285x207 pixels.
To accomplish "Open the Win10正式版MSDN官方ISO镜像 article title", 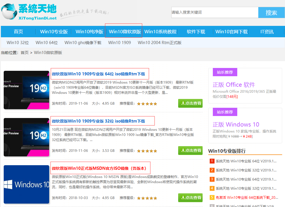I will tap(99, 168).
